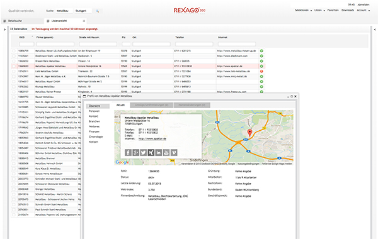The height and width of the screenshot is (239, 378).
Task: Expand the left side panel arrow
Action: pyautogui.click(x=5, y=30)
